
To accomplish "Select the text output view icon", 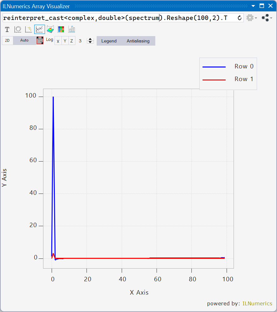I will coord(7,29).
